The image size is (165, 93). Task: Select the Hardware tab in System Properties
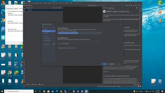click(16, 9)
